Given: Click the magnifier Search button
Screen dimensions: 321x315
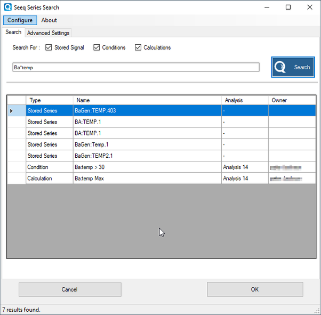Looking at the screenshot, I should pos(293,67).
